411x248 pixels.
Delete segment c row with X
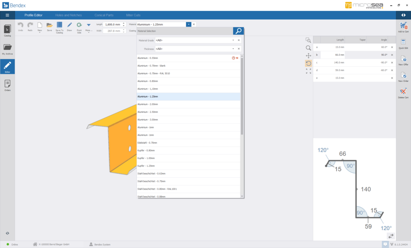[x=392, y=63]
